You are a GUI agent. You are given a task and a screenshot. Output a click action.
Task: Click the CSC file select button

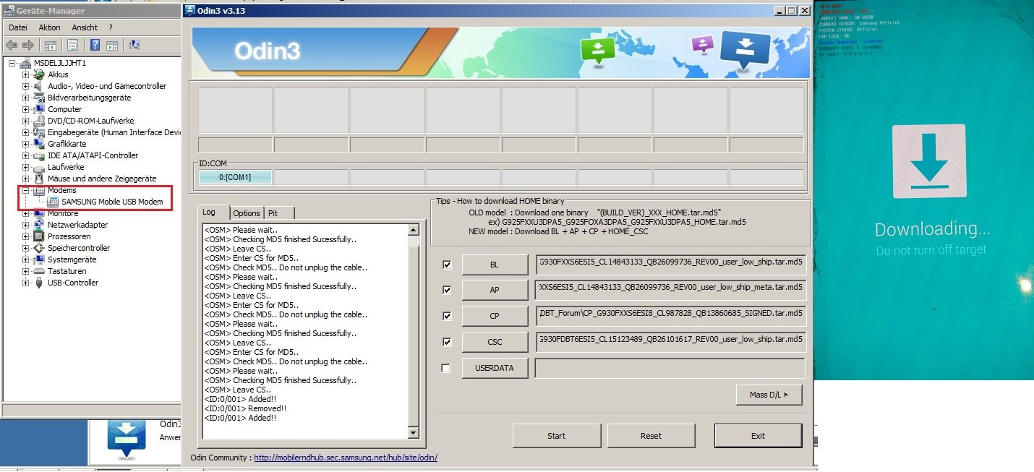(495, 342)
